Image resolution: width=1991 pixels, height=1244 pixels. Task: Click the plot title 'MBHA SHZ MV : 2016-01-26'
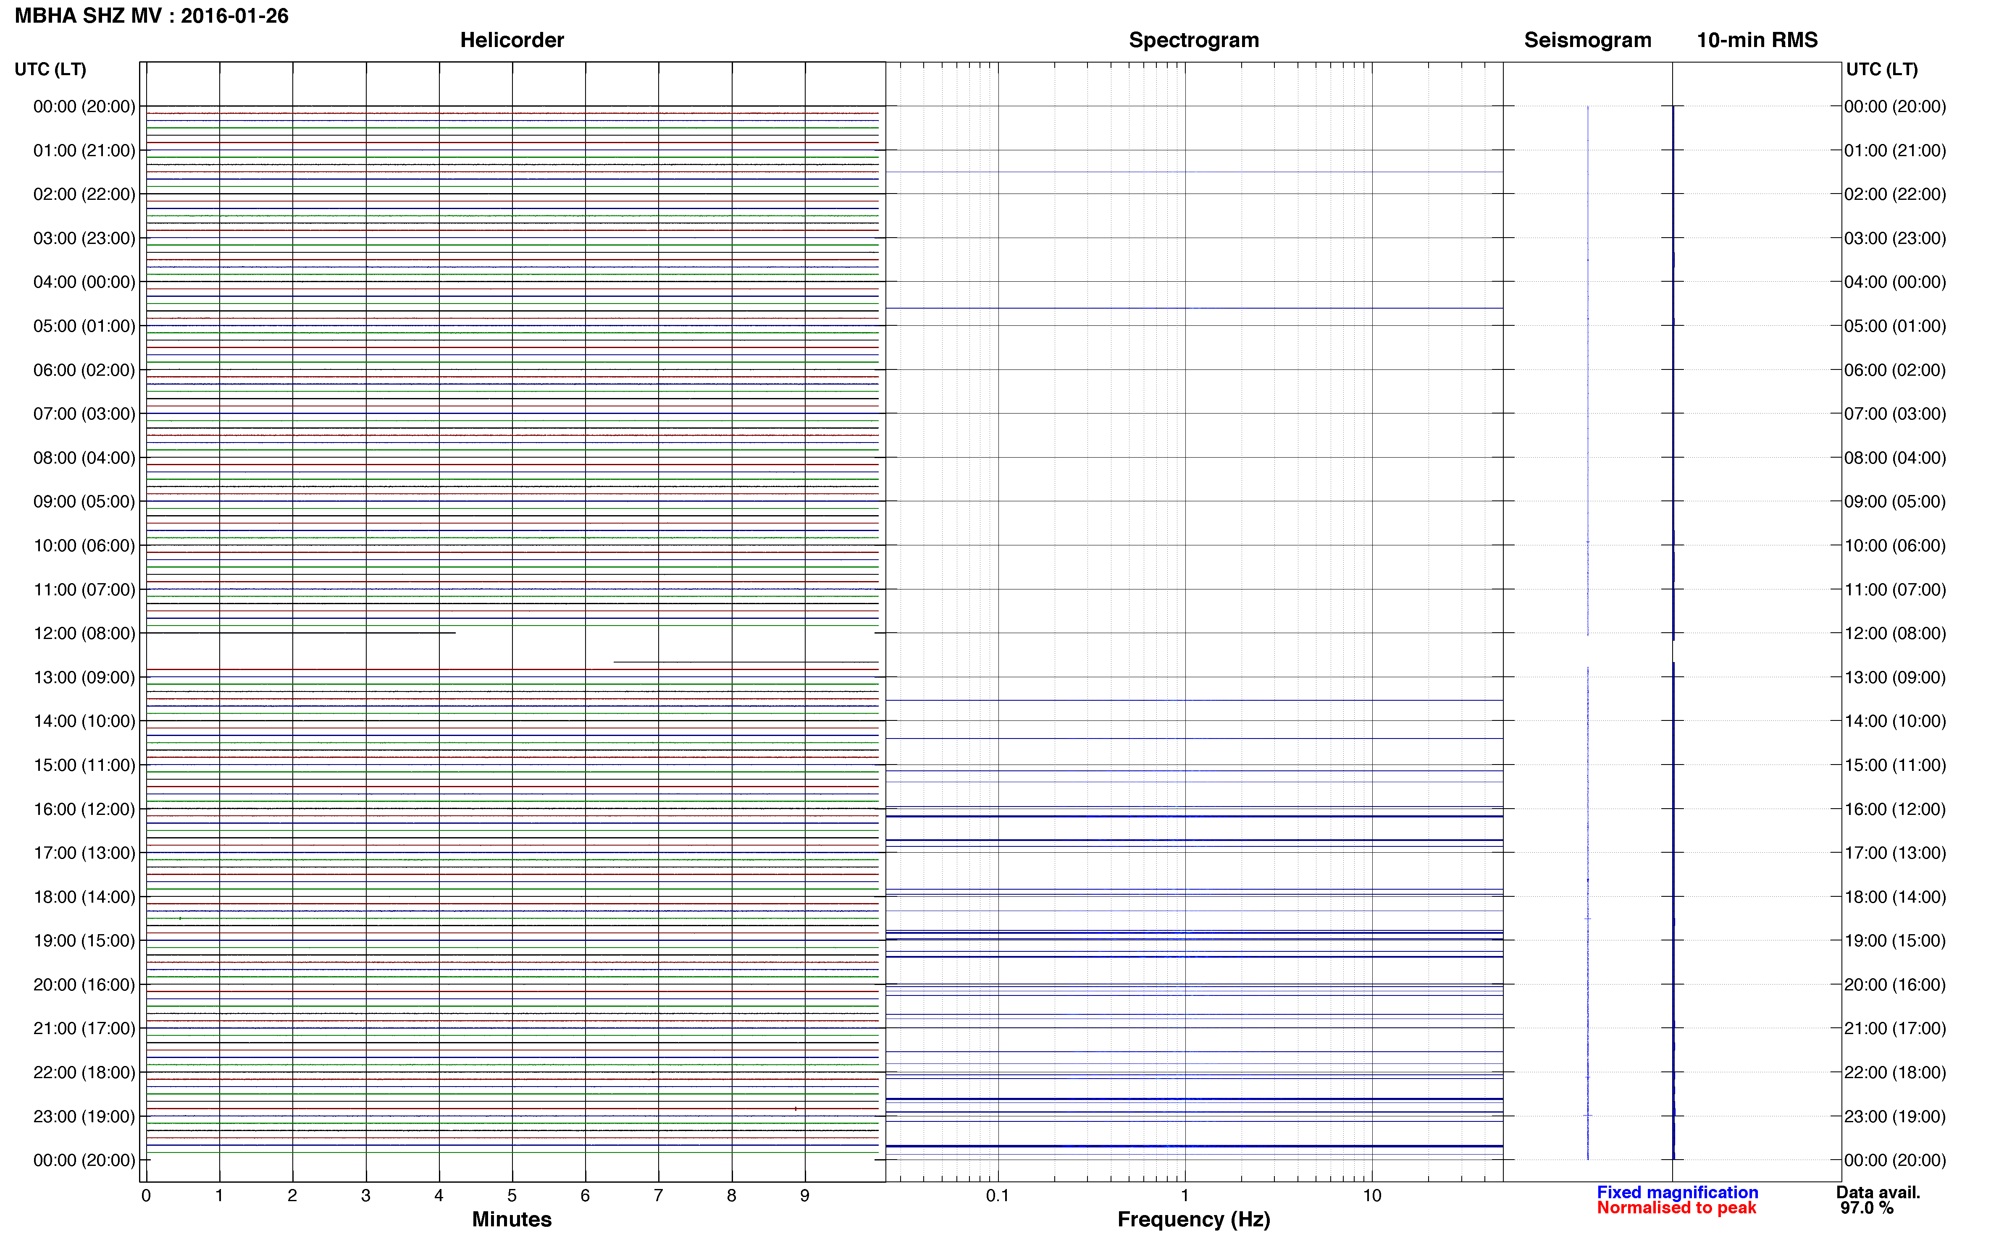pos(152,16)
